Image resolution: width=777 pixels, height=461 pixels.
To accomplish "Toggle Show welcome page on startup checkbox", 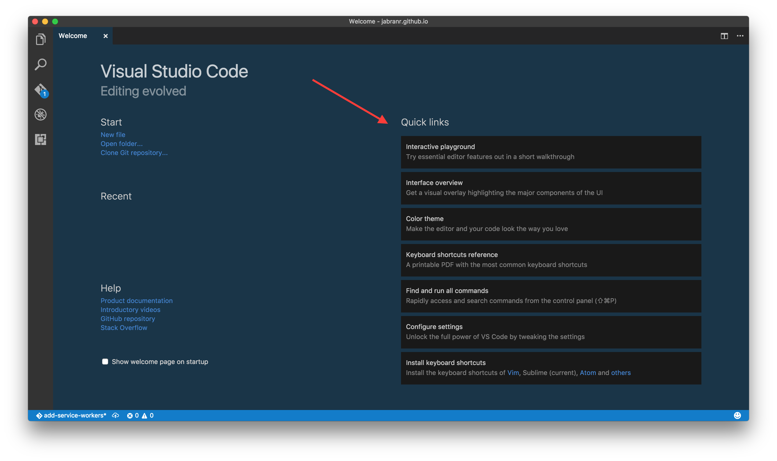I will (105, 361).
